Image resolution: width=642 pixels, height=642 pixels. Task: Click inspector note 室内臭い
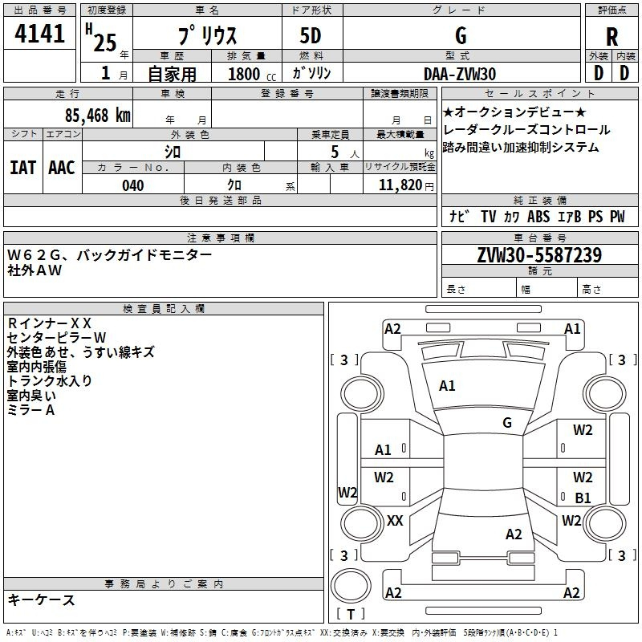coord(31,396)
